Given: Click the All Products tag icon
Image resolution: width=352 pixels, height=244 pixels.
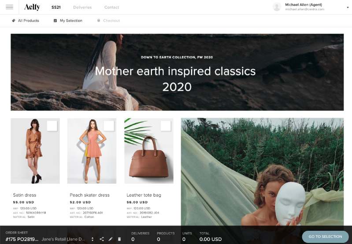Looking at the screenshot, I should pos(14,21).
